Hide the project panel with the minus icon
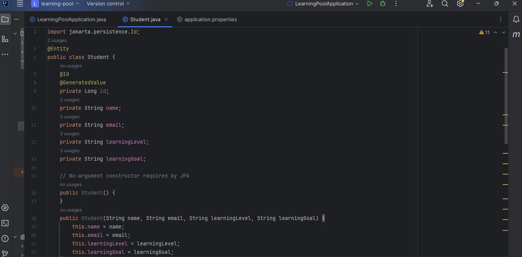This screenshot has width=522, height=257. click(16, 20)
